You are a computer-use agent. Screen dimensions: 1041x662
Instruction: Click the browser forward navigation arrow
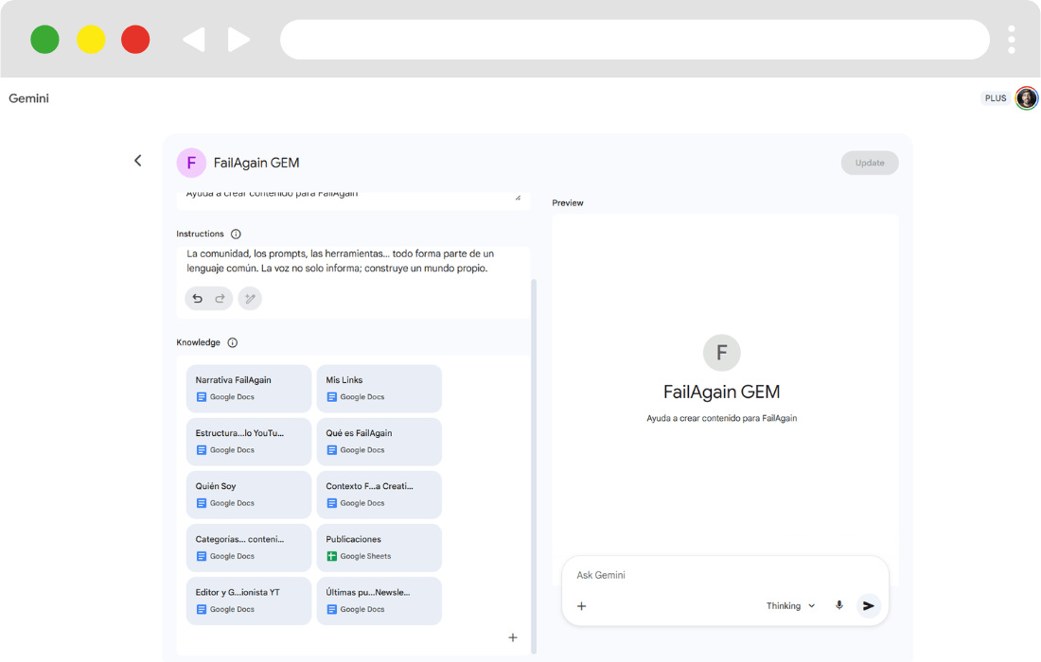point(239,40)
